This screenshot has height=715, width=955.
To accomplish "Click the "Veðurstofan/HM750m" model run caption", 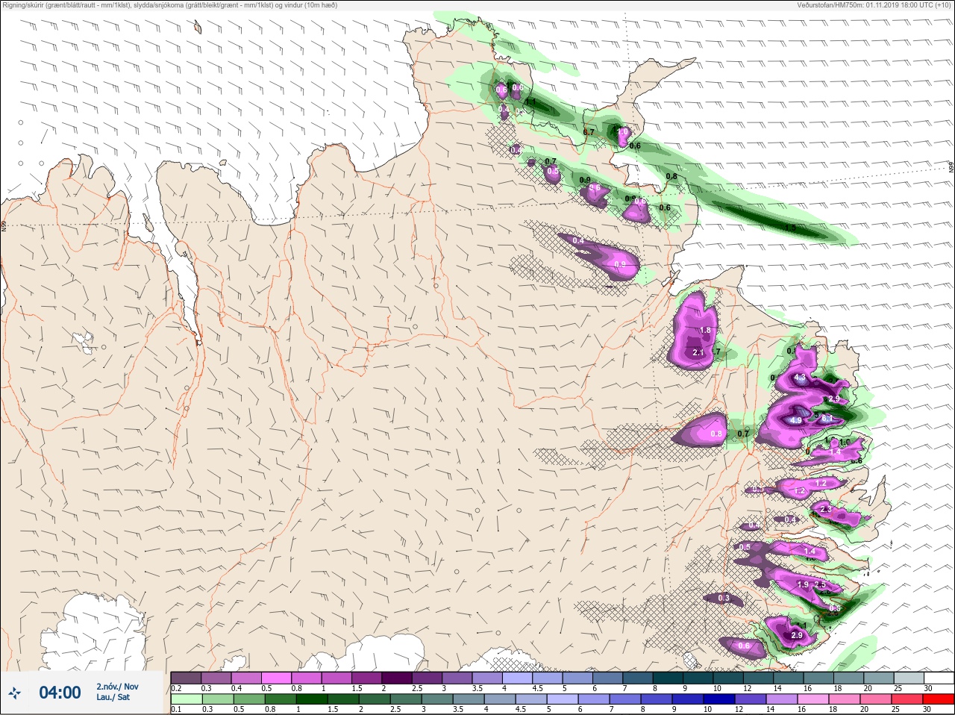I will pyautogui.click(x=874, y=5).
